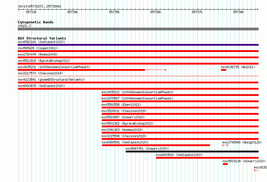267x182 pixels.
Task: Click the short red nsv6036735 variant bar
Action: [223, 70]
